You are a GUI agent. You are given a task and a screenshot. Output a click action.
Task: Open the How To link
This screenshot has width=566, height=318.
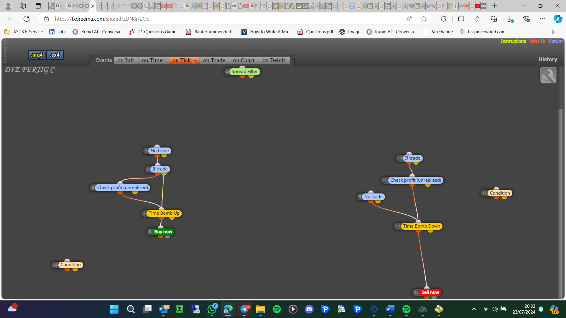click(x=537, y=41)
